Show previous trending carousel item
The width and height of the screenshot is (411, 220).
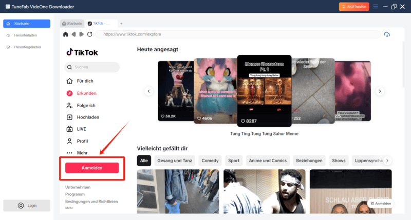[148, 91]
